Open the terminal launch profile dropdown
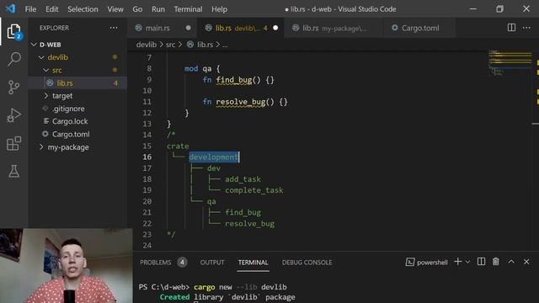Image resolution: width=539 pixels, height=303 pixels. 467,262
